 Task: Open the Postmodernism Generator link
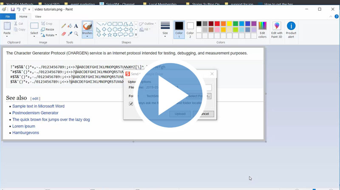pyautogui.click(x=35, y=113)
